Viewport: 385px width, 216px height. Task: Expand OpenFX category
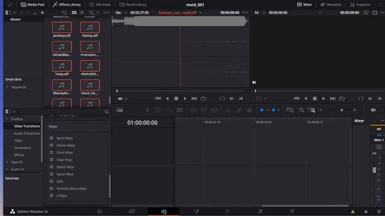coord(7,162)
